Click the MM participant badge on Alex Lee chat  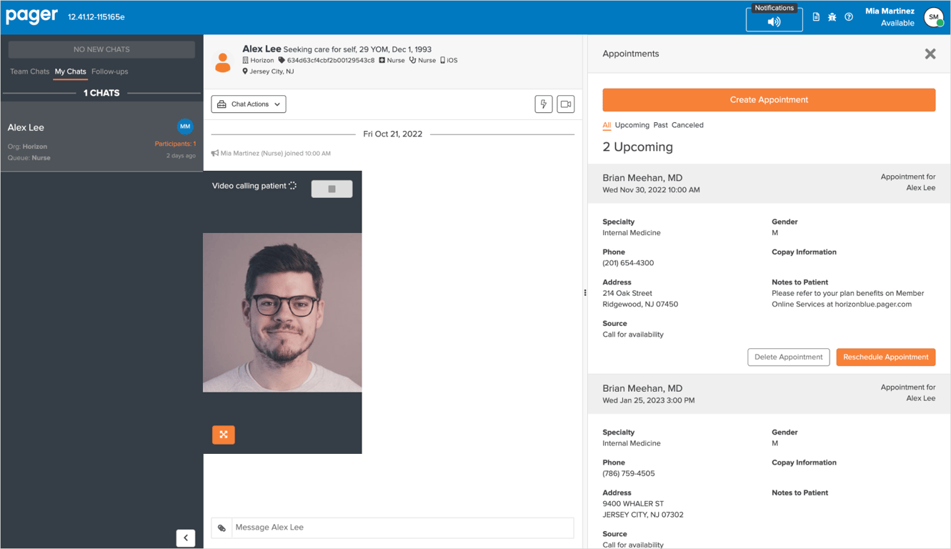tap(185, 127)
